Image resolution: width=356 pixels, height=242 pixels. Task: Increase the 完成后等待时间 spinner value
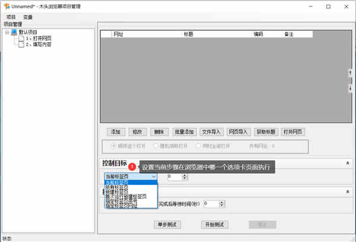point(222,202)
